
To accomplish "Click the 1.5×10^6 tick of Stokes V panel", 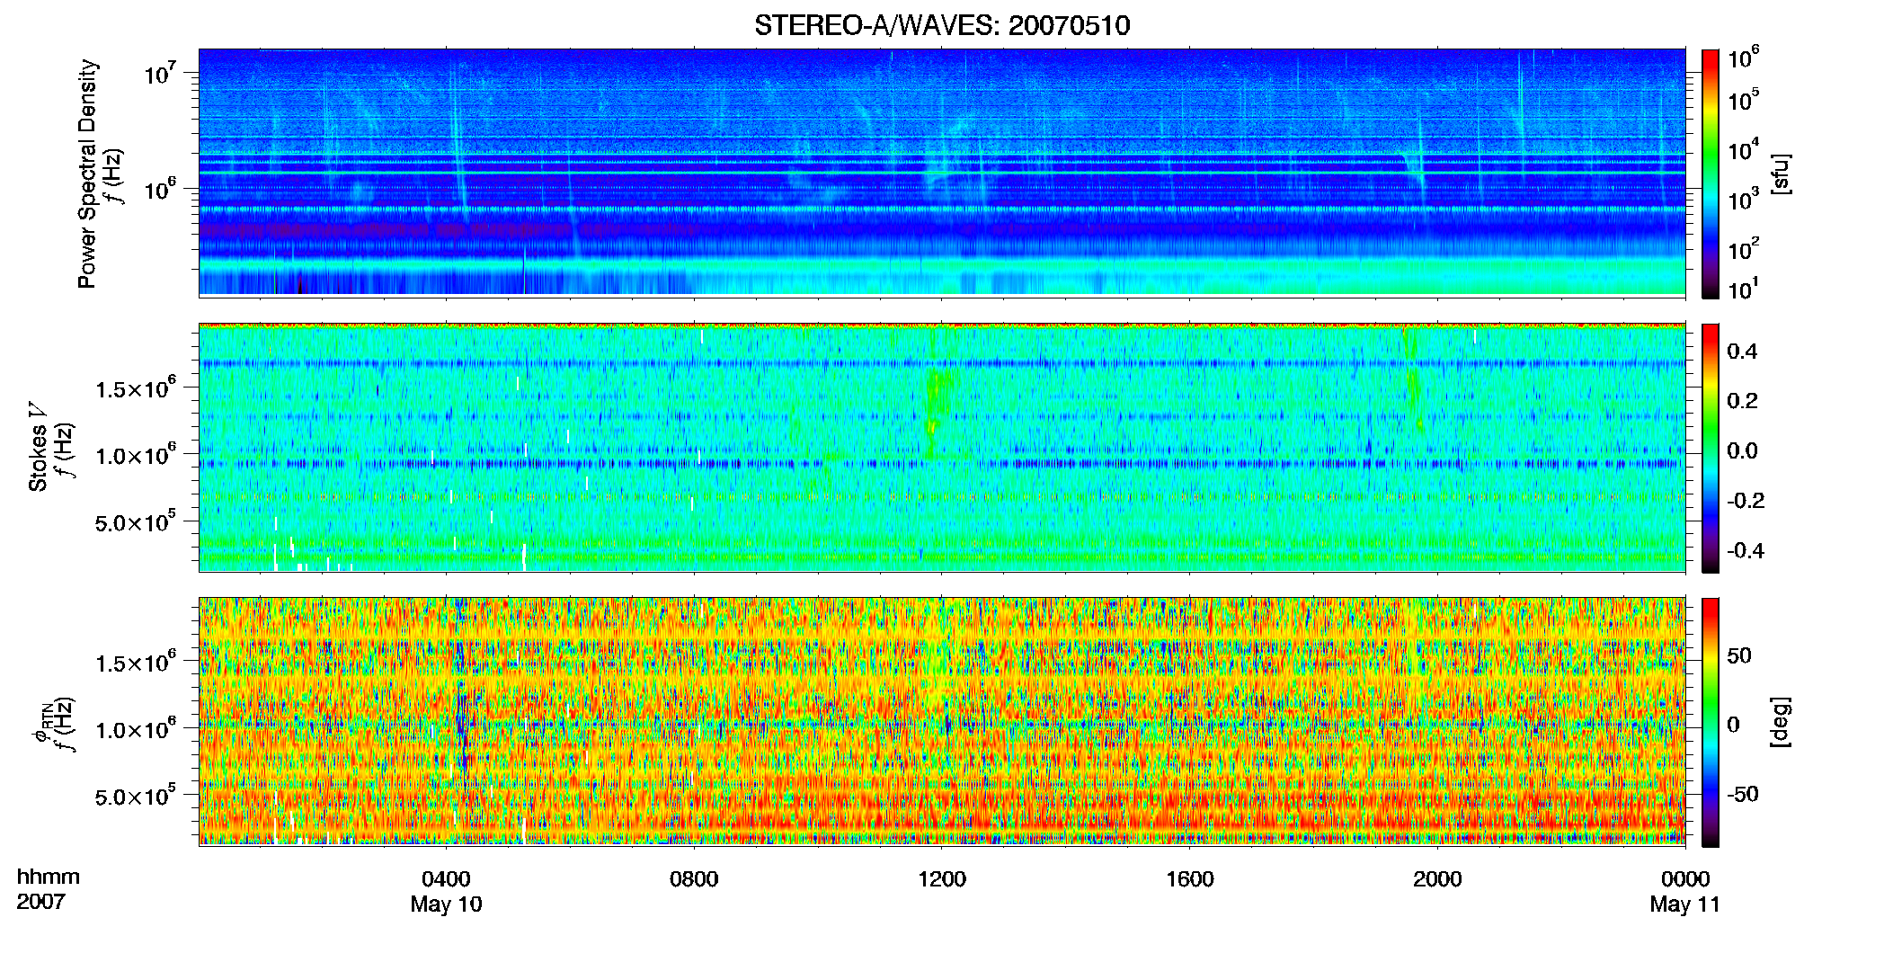I will coord(135,388).
